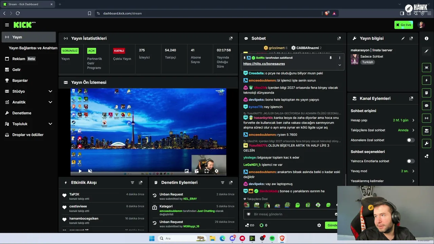Image resolution: width=434 pixels, height=244 pixels.
Task: Click the Turkish language tag
Action: pyautogui.click(x=367, y=62)
